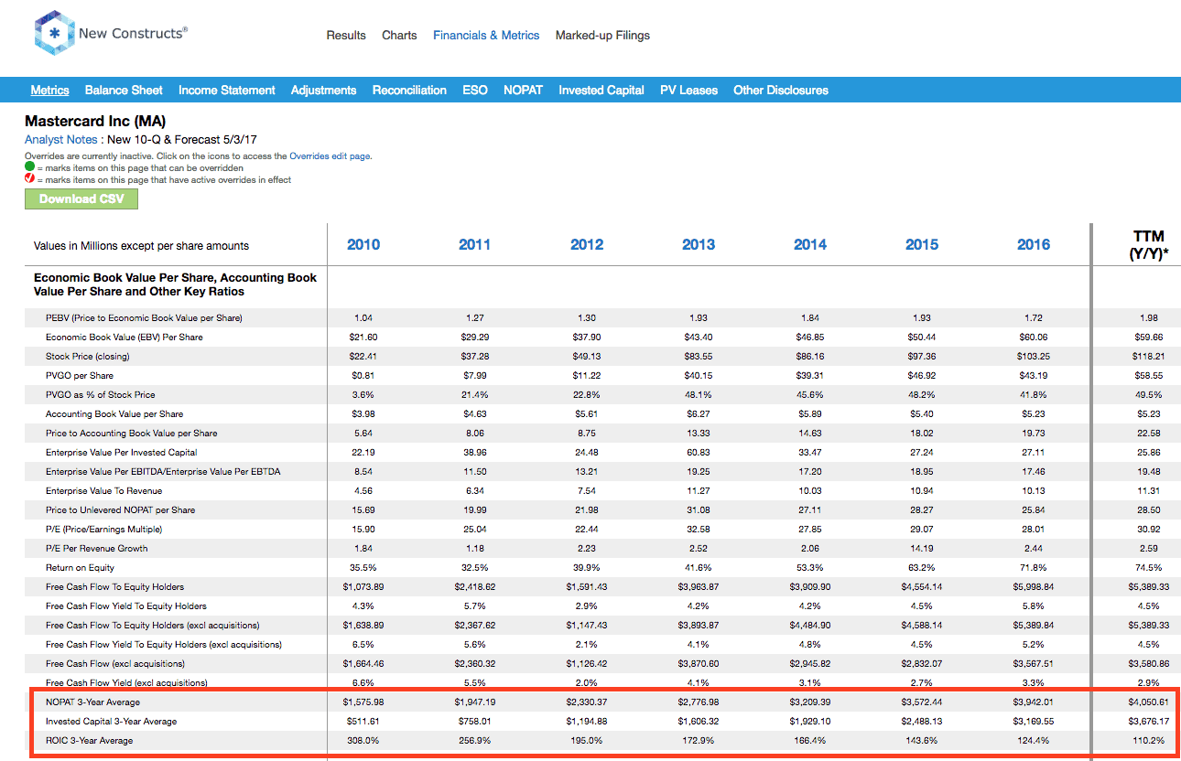Select the 2010 column header
Image resolution: width=1181 pixels, height=761 pixels.
click(363, 244)
